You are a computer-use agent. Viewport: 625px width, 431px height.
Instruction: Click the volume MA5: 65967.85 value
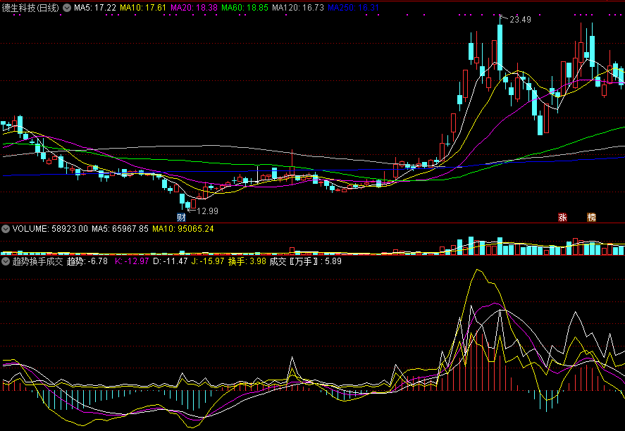click(120, 229)
